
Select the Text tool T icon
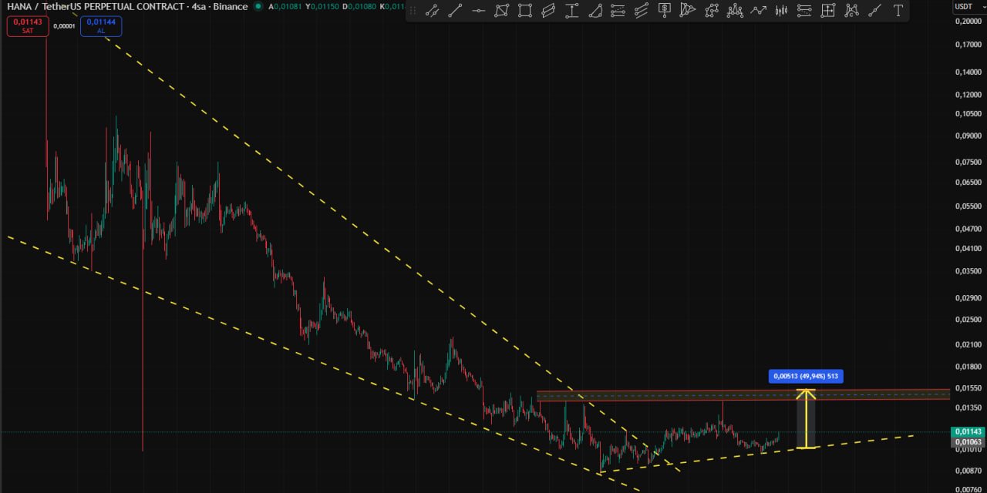tap(898, 11)
